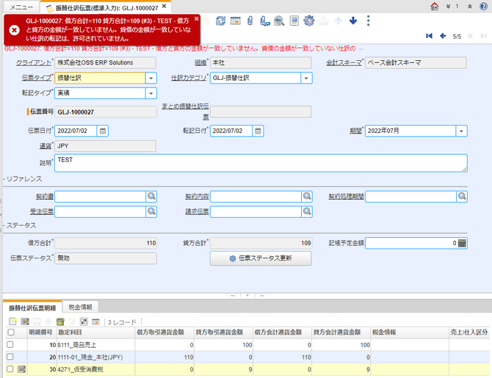Image resolution: width=492 pixels, height=378 pixels.
Task: Click the 伝票日付 date input field
Action: click(x=76, y=131)
